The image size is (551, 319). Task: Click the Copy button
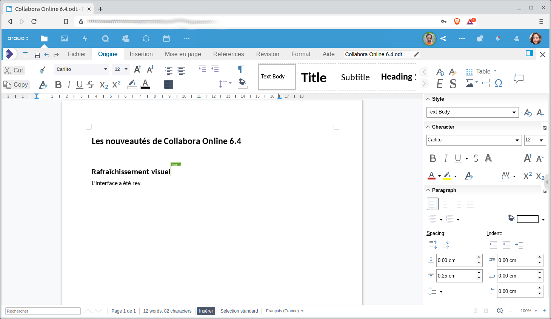(16, 85)
